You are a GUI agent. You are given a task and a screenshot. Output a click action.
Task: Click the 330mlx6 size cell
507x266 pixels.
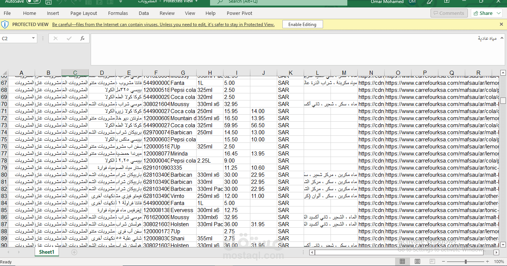[x=210, y=217]
